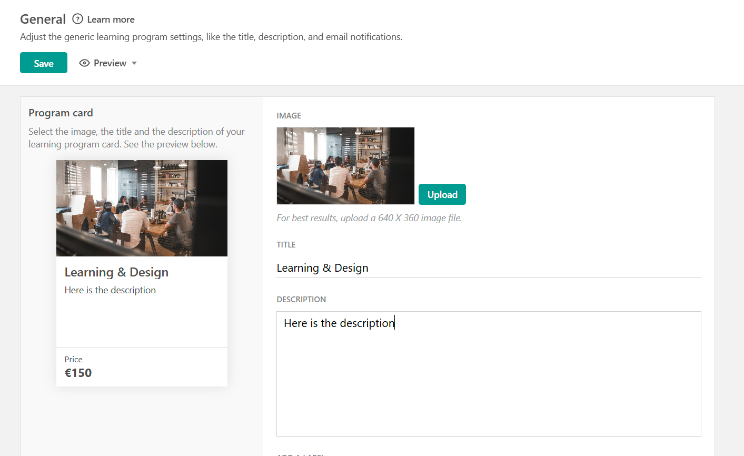
Task: Click the 640 X 360 image hint text
Action: click(369, 218)
